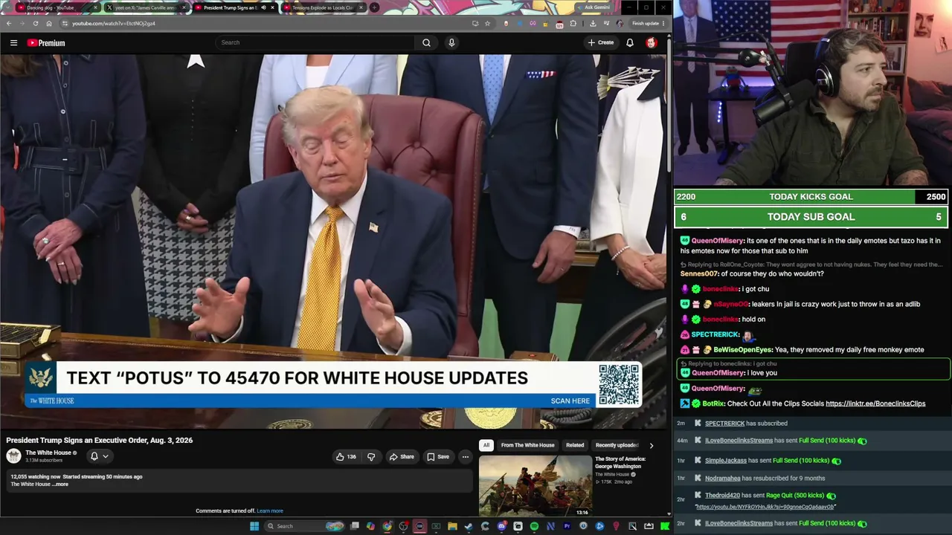Image resolution: width=952 pixels, height=535 pixels.
Task: Show more filter chips with the arrow
Action: 652,445
